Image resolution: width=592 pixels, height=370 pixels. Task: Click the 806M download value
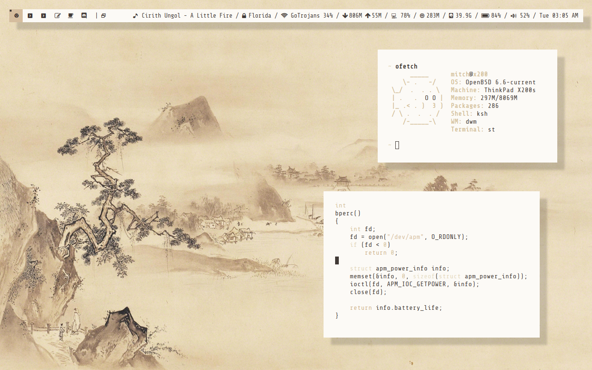click(355, 16)
